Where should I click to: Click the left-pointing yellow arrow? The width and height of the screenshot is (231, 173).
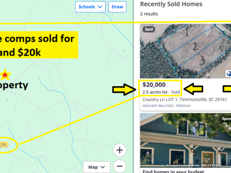193,89
